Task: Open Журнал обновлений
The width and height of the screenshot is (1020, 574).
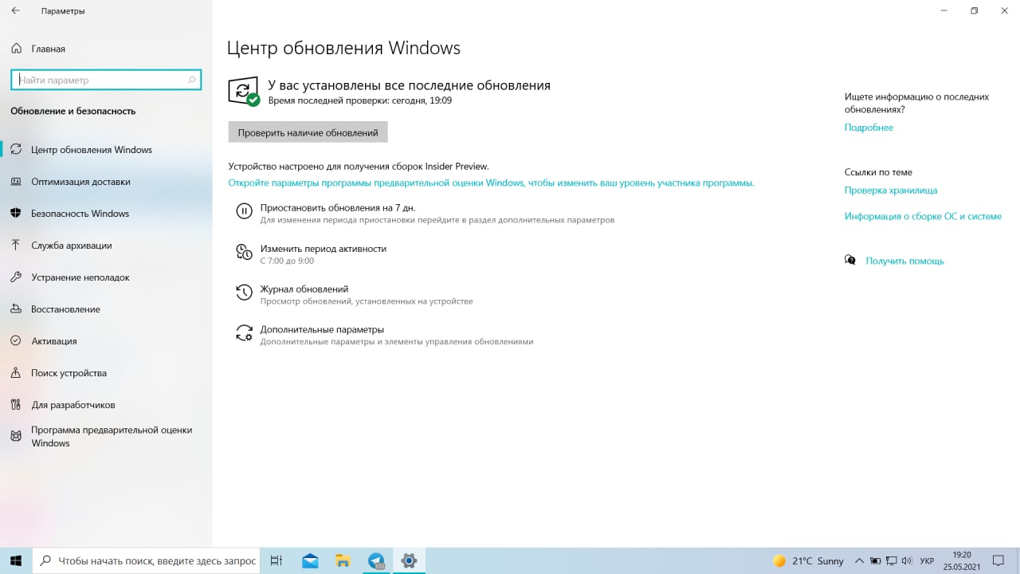Action: point(304,289)
